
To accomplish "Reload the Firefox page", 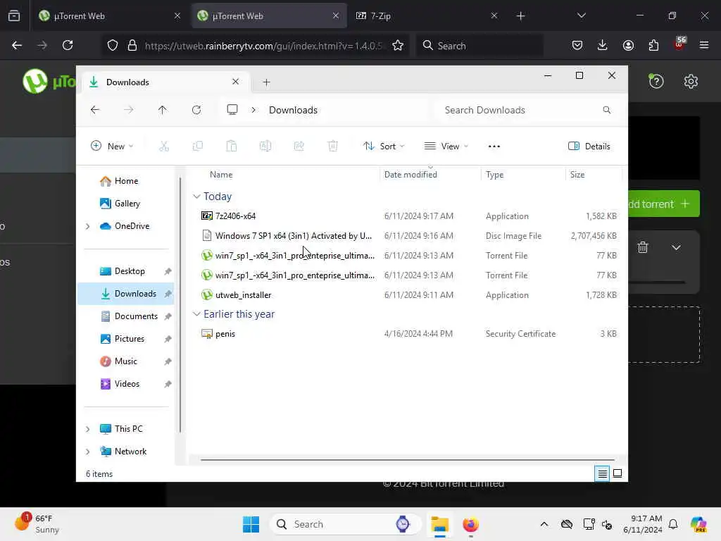I will coord(68,45).
